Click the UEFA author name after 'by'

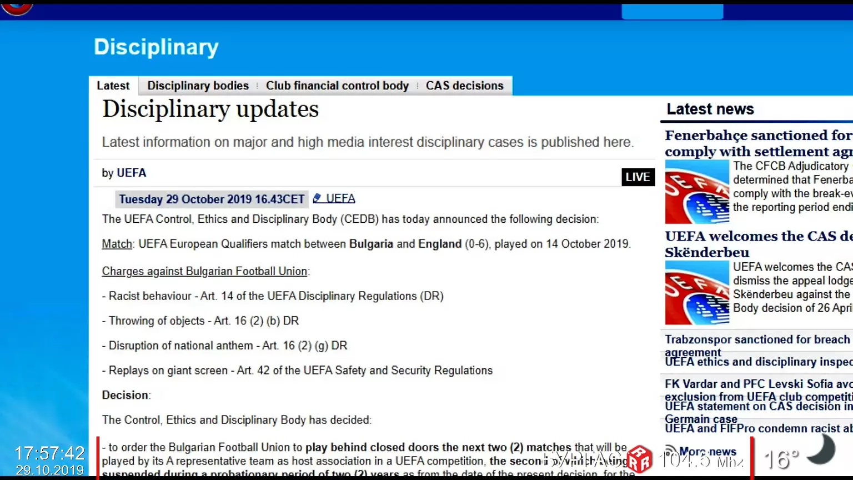pos(132,173)
